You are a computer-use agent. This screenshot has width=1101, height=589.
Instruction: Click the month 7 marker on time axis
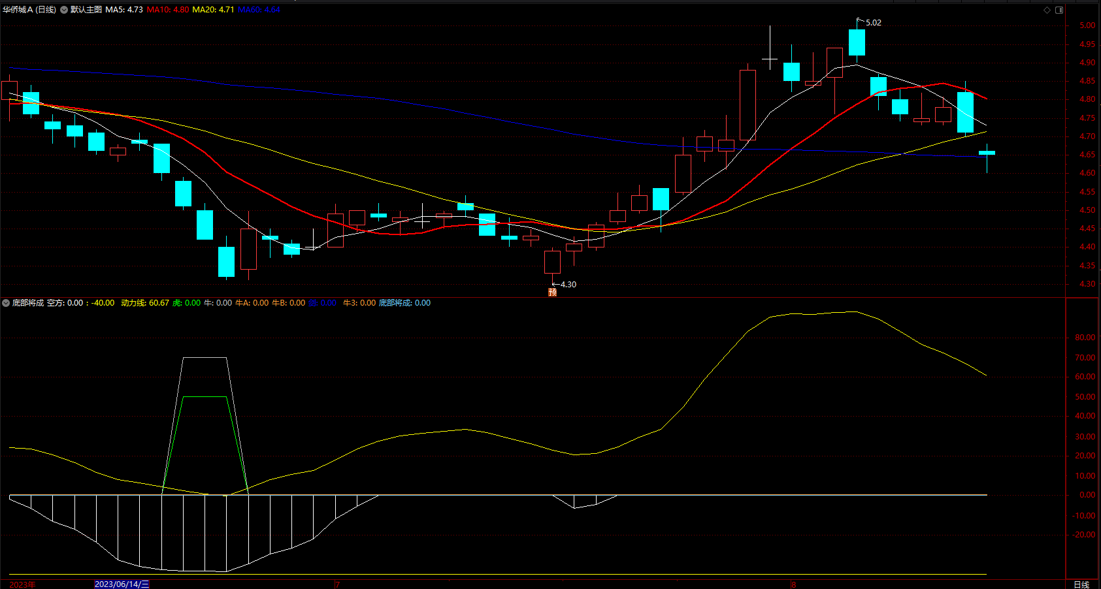[x=337, y=584]
